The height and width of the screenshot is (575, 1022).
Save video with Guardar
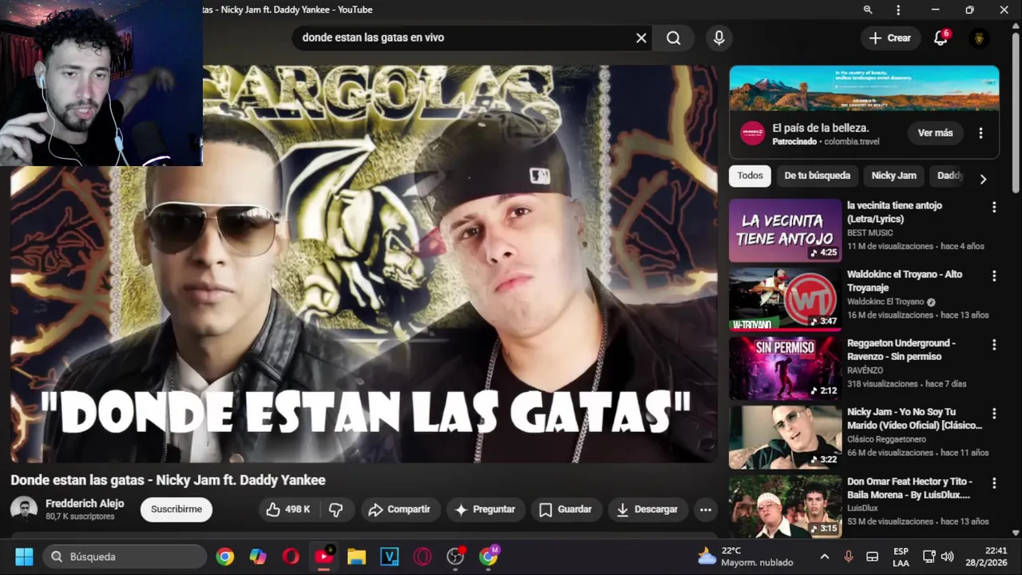[x=565, y=510]
